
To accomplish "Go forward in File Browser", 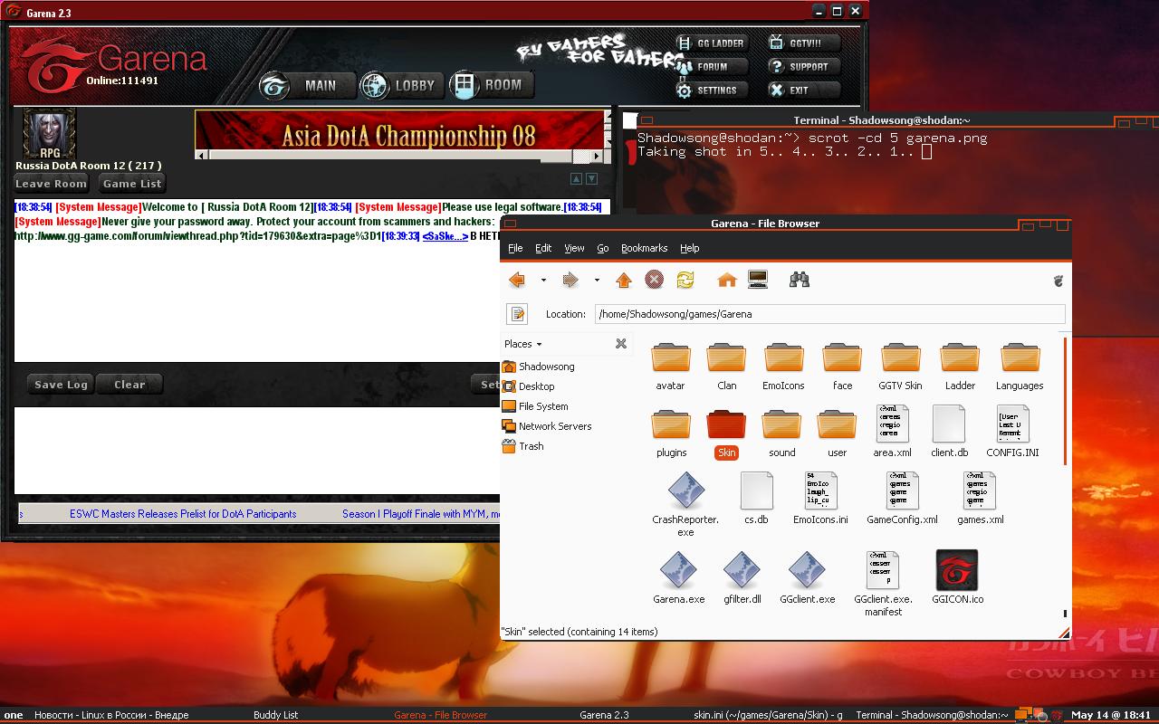I will 570,281.
